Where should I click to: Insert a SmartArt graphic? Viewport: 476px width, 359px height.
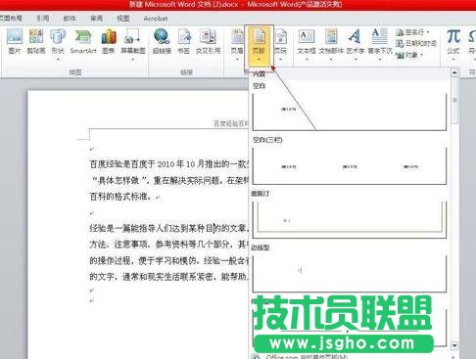point(83,41)
